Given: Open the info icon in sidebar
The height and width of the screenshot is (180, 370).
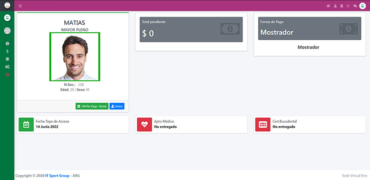Looking at the screenshot, I should [x=7, y=44].
